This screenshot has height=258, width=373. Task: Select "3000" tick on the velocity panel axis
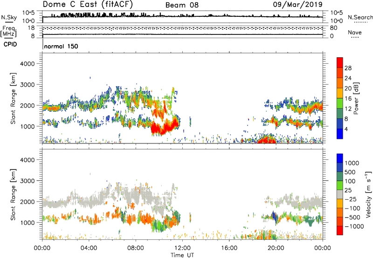[x=28, y=181]
